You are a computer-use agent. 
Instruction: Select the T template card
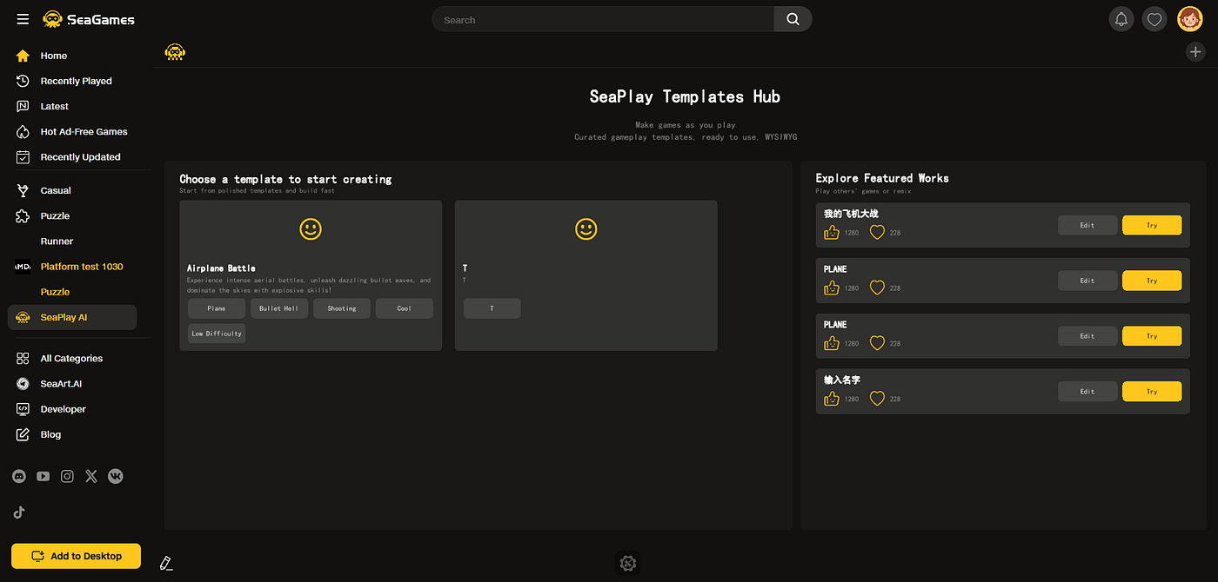tap(586, 275)
